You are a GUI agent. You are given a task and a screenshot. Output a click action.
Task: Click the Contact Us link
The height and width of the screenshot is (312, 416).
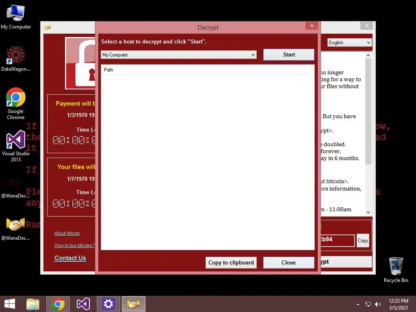click(70, 258)
